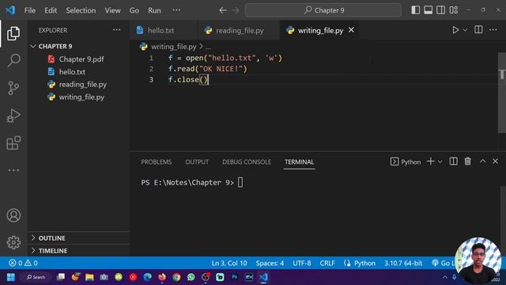Image resolution: width=506 pixels, height=285 pixels.
Task: Change indentation via Spaces: 4
Action: pos(270,263)
